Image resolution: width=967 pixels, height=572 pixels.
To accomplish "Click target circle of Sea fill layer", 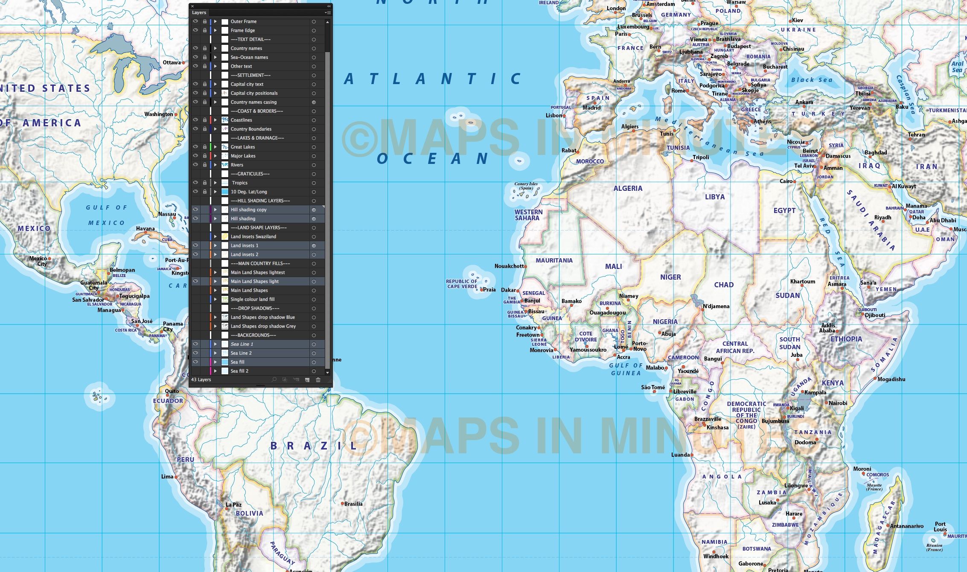I will tap(314, 362).
